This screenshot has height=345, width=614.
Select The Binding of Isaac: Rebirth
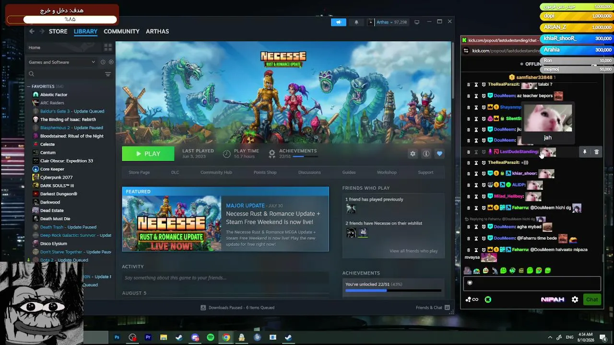tap(68, 119)
